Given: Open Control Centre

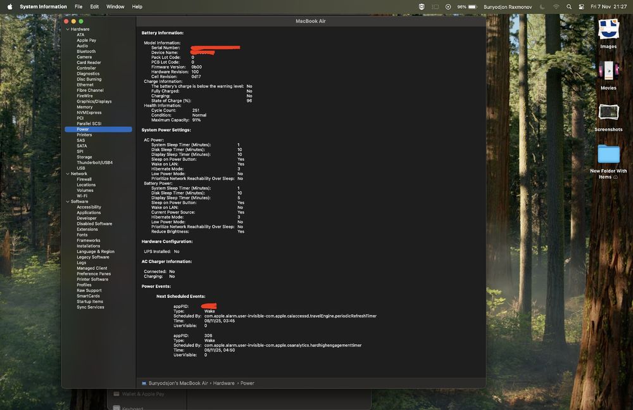Looking at the screenshot, I should click(581, 6).
